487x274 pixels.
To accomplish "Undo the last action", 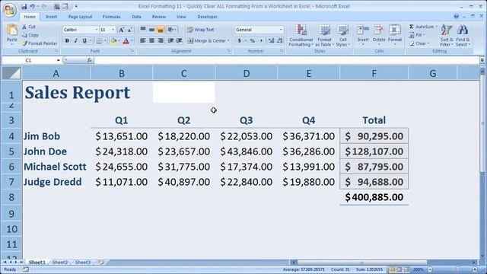I will 32,6.
